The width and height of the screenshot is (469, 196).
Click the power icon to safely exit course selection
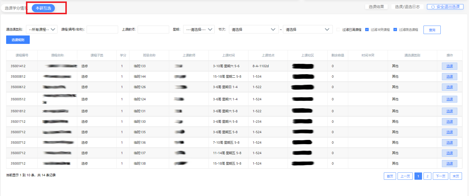click(433, 7)
